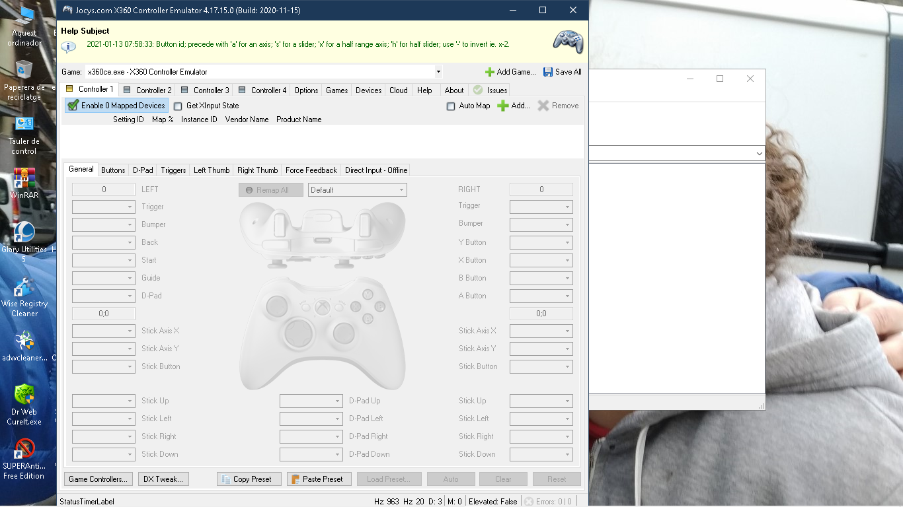
Task: Click the Save All floppy disk icon
Action: [548, 72]
